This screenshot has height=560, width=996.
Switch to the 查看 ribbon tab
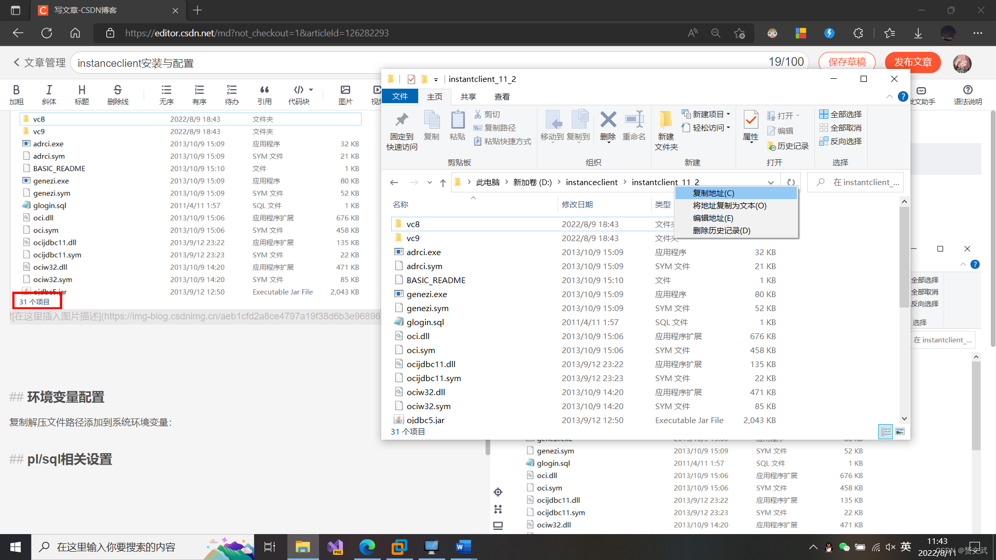[502, 97]
